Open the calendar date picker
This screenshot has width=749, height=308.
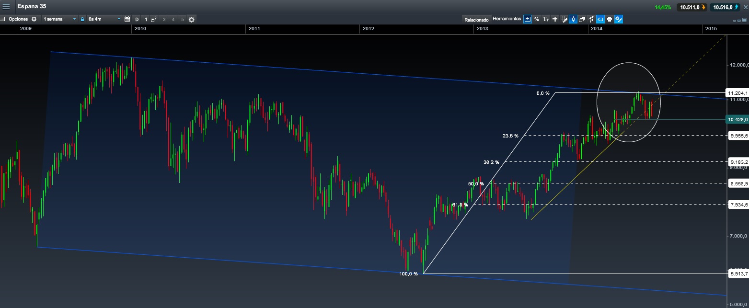pos(127,19)
